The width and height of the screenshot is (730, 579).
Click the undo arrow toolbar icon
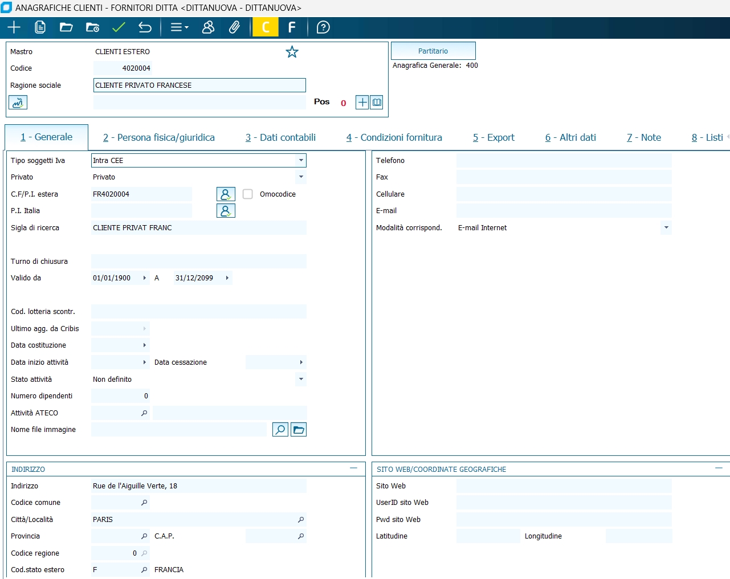point(145,27)
